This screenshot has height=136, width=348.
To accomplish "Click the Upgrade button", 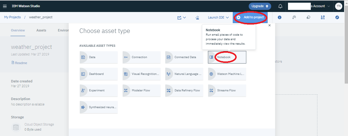I will coord(260,6).
